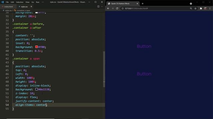Go forward in the browser
The width and height of the screenshot is (213, 119).
(x=112, y=8)
